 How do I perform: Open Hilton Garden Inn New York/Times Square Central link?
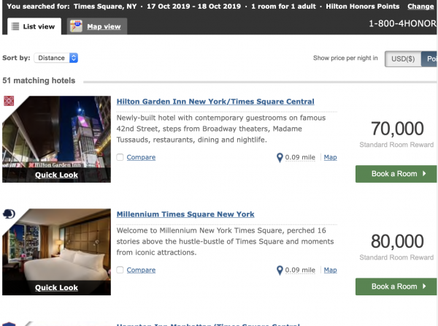coord(215,102)
